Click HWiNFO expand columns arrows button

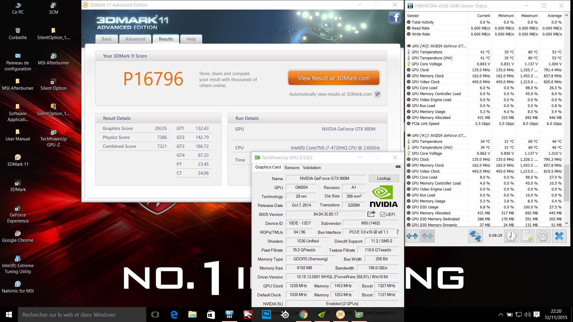tap(412, 236)
